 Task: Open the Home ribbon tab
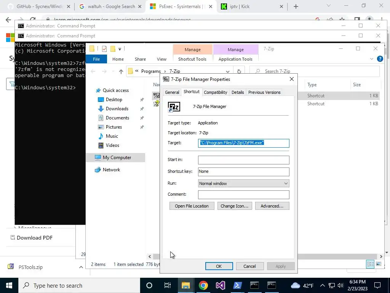coord(118,59)
